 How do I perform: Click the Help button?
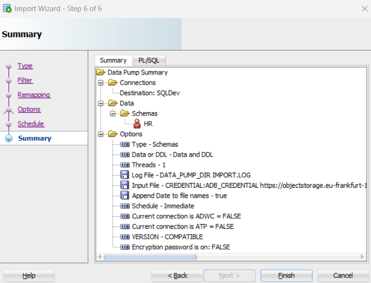coord(29,276)
